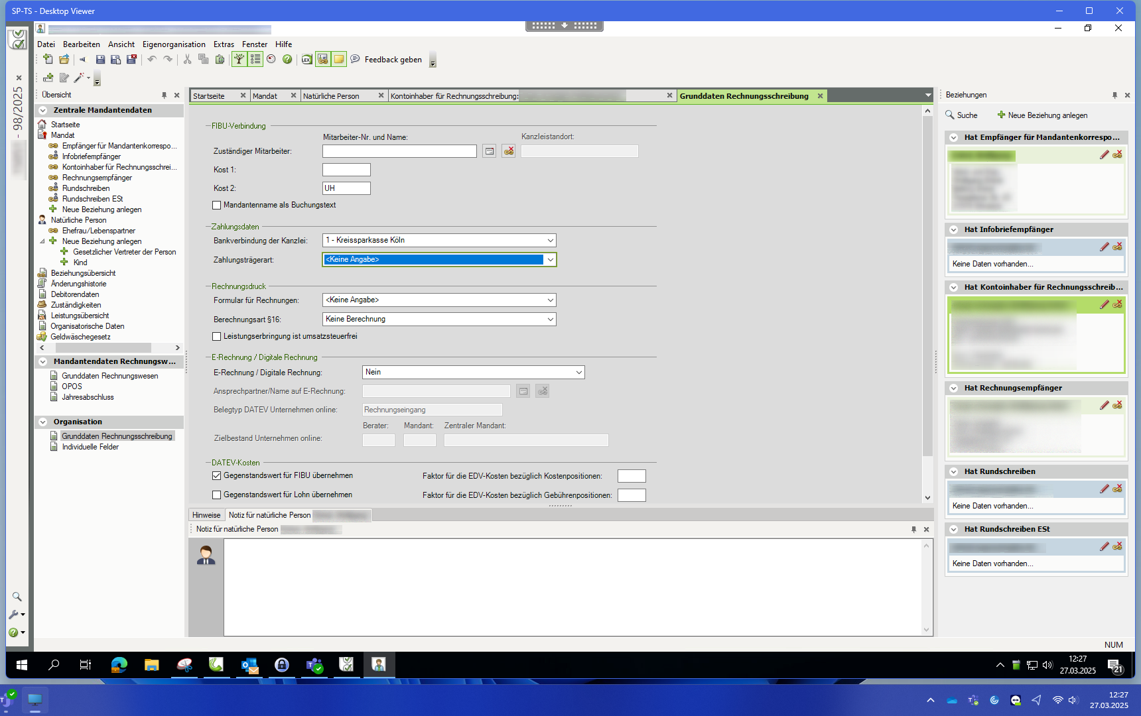
Task: Toggle the tree view toolbar icon
Action: click(x=239, y=60)
